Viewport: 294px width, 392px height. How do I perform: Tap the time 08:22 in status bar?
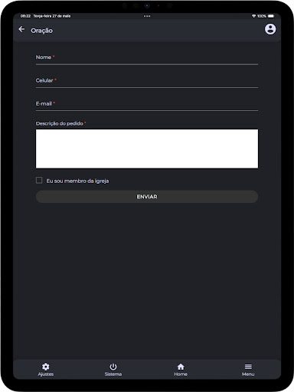25,16
